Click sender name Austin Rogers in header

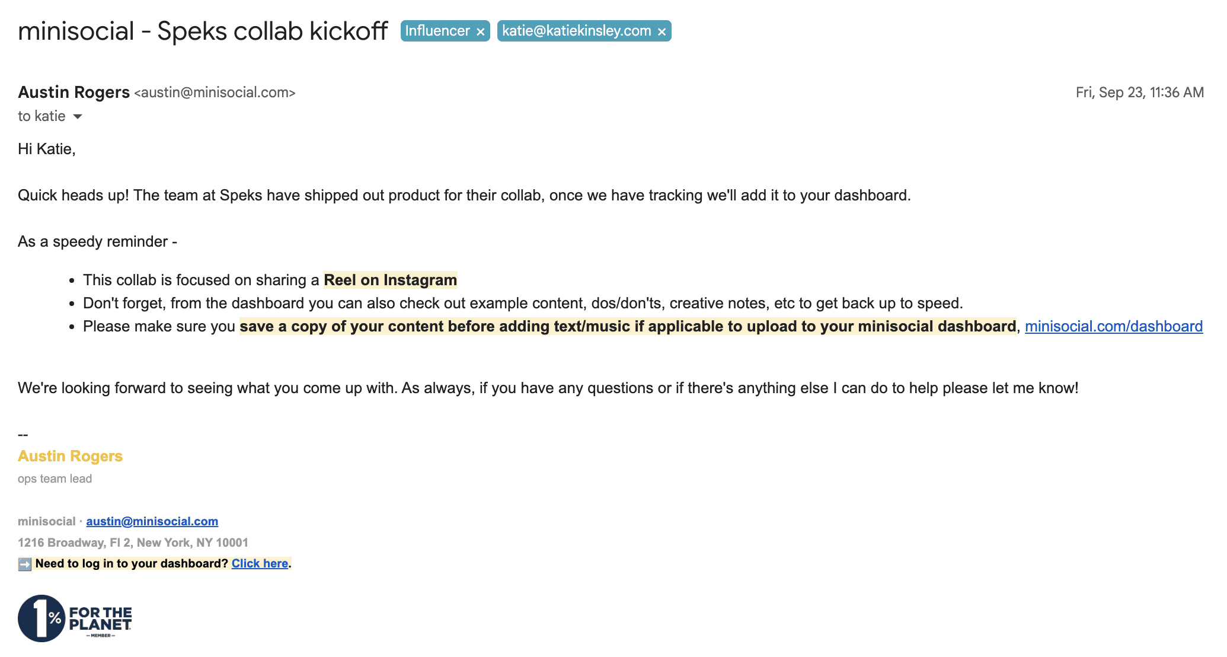(x=74, y=93)
